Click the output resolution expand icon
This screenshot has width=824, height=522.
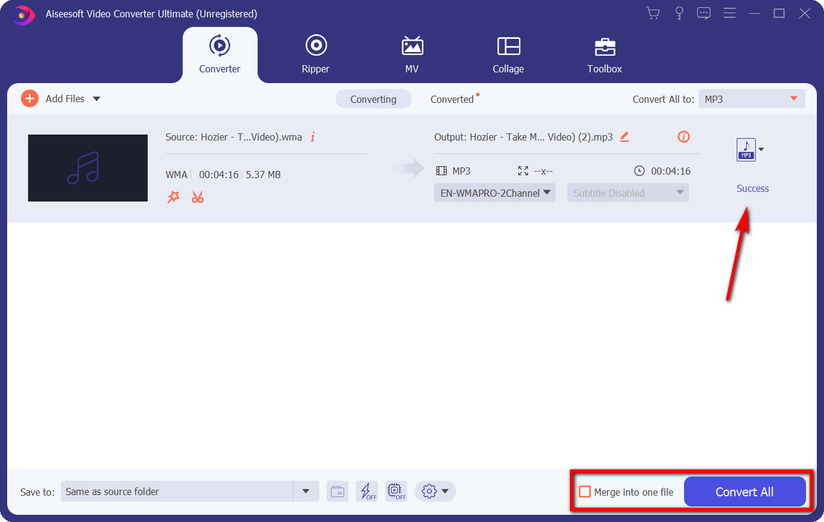click(523, 171)
